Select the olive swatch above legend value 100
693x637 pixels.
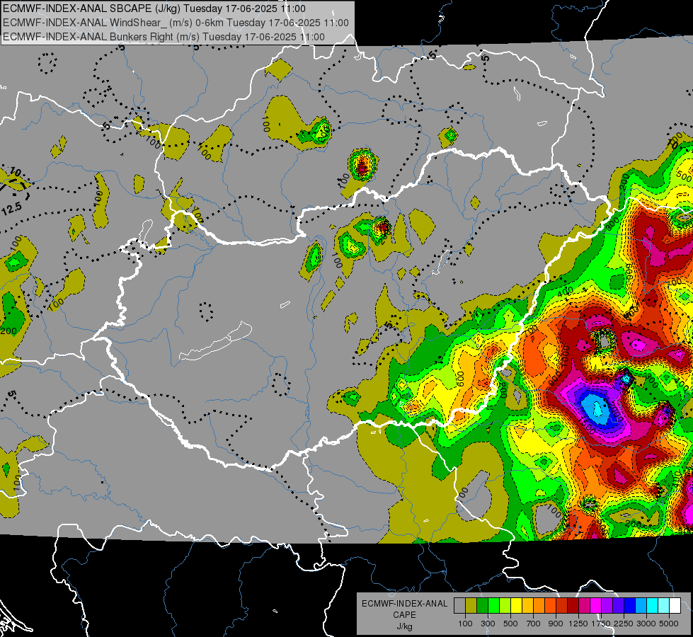(x=471, y=605)
